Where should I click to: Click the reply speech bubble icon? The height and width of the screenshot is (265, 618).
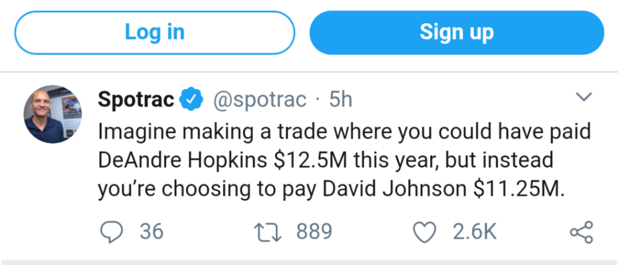tap(111, 232)
